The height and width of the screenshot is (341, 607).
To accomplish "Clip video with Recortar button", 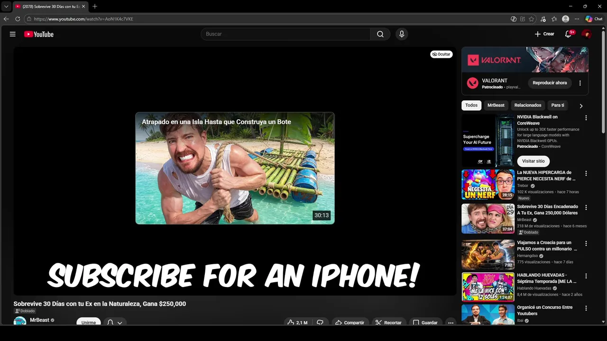I will coord(389,322).
